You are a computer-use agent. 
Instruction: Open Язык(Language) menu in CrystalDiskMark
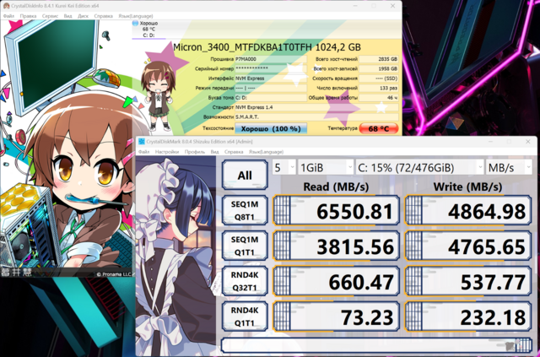(266, 152)
